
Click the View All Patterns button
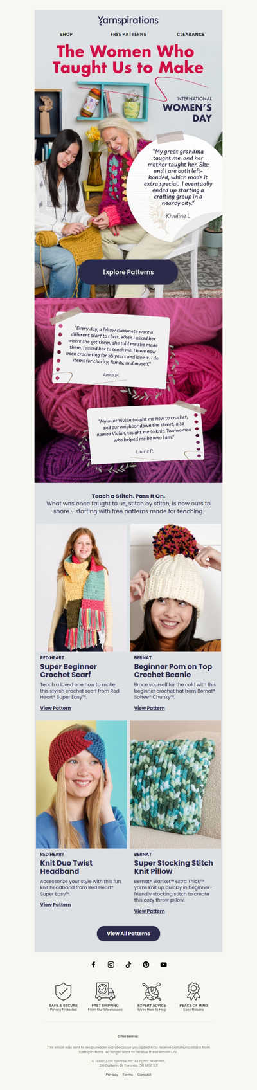128,933
